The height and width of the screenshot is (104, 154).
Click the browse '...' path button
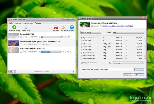click(139, 70)
